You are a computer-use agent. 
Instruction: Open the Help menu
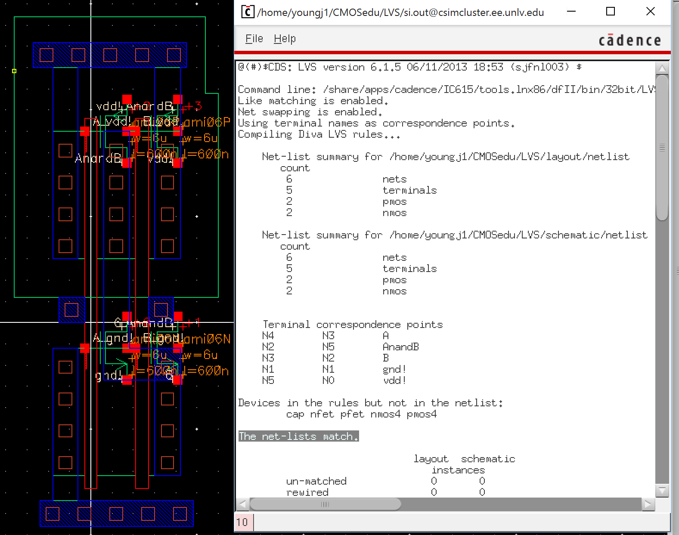click(285, 39)
